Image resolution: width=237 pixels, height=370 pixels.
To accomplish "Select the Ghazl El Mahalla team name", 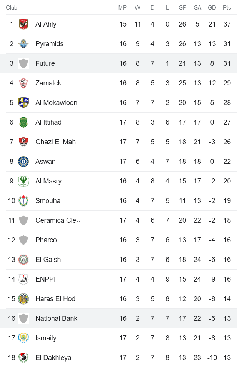I will [59, 142].
